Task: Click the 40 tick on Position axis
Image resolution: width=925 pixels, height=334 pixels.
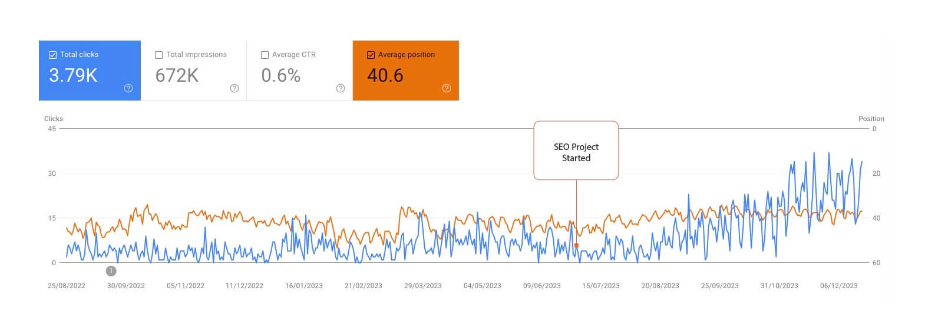Action: click(x=876, y=218)
